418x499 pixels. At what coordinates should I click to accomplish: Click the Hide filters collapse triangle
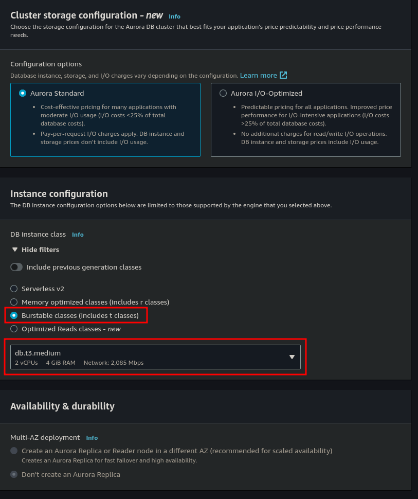(x=15, y=249)
